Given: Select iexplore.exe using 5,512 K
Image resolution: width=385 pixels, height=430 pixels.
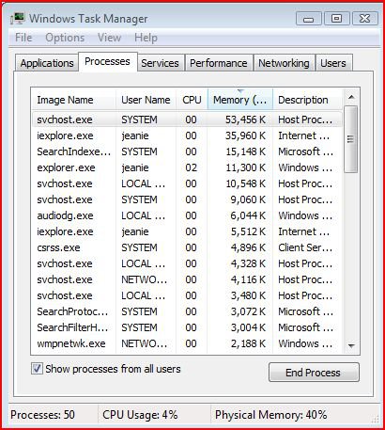Looking at the screenshot, I should 187,231.
